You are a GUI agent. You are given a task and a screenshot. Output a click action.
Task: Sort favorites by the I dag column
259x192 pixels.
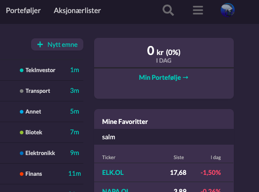tap(216, 157)
